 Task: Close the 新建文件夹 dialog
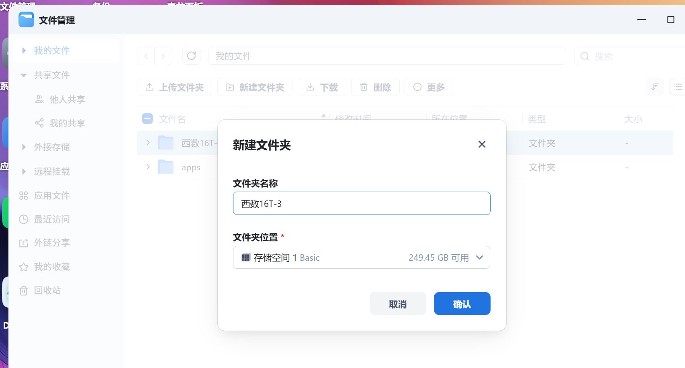pos(482,144)
